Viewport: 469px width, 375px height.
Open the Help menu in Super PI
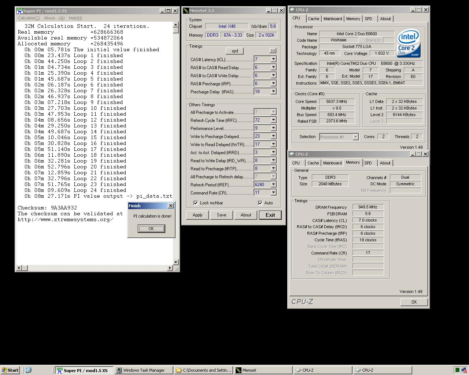tap(75, 18)
